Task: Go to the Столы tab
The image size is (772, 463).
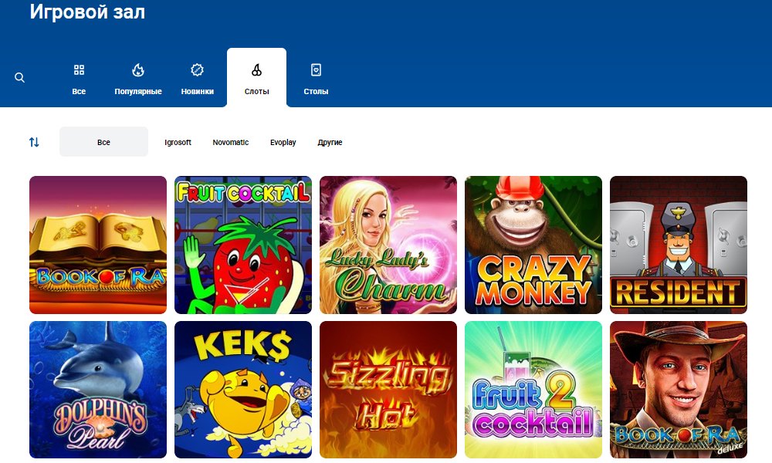Action: (x=316, y=79)
